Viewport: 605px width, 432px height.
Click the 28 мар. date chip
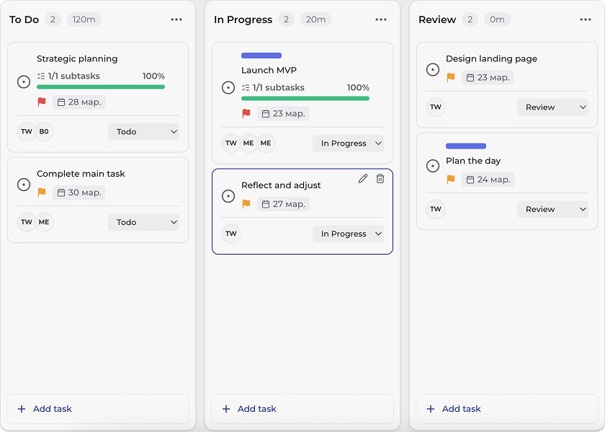pos(79,102)
